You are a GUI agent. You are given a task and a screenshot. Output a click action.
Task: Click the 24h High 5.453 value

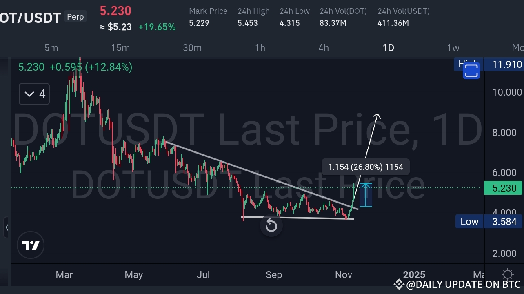pyautogui.click(x=248, y=23)
